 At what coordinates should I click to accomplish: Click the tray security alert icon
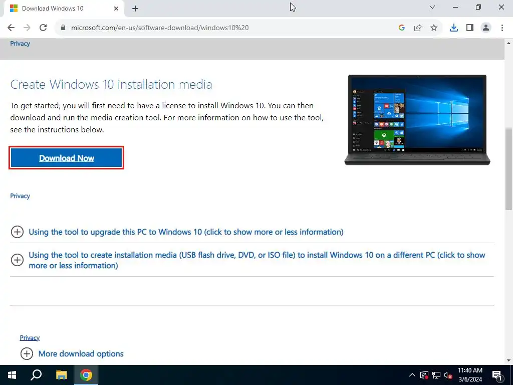click(424, 375)
